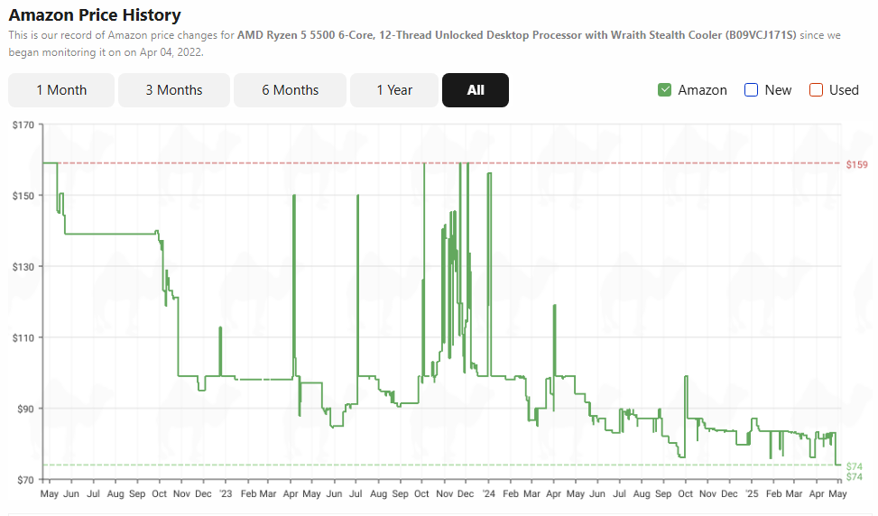Click the upper $74 lowest price label
Screen dimensions: 878x516
coord(854,466)
